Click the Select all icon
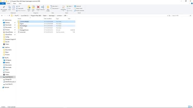 [x=75, y=6]
